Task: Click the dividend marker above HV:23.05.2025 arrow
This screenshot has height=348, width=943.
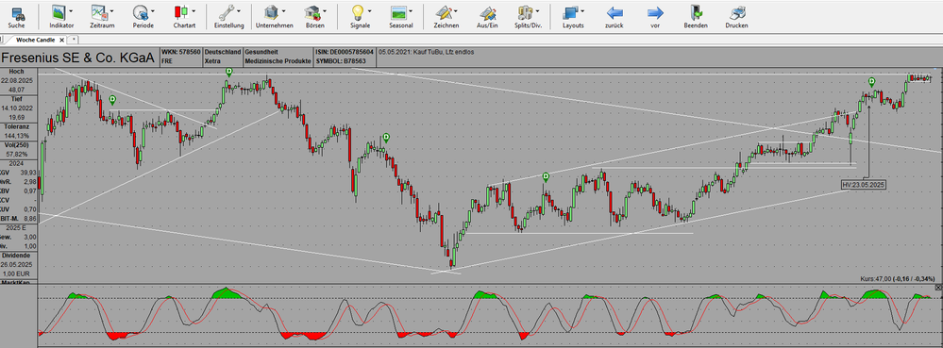Action: (871, 81)
